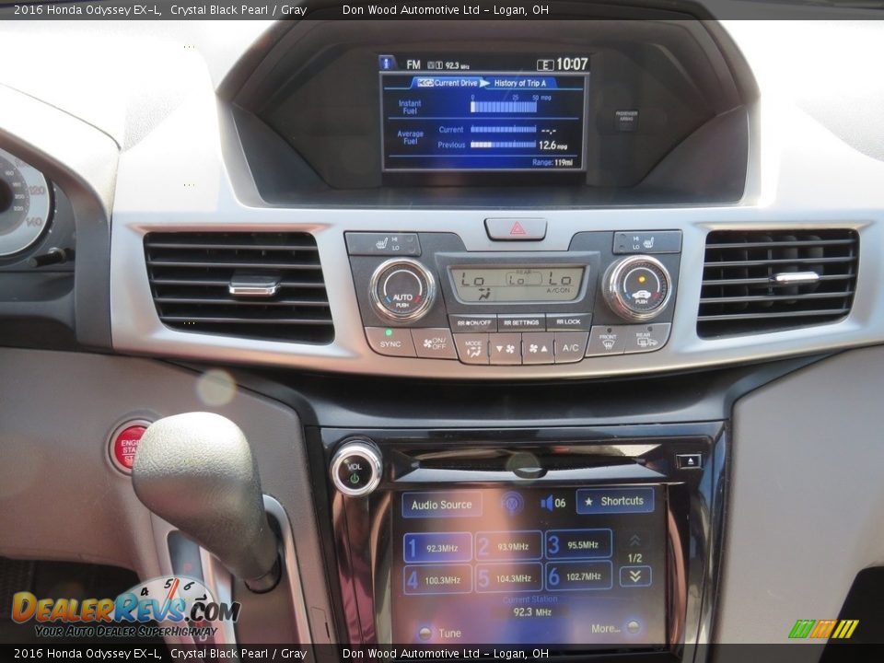Viewport: 884px width, 663px height.
Task: Toggle the A/C on or off
Action: [x=571, y=347]
